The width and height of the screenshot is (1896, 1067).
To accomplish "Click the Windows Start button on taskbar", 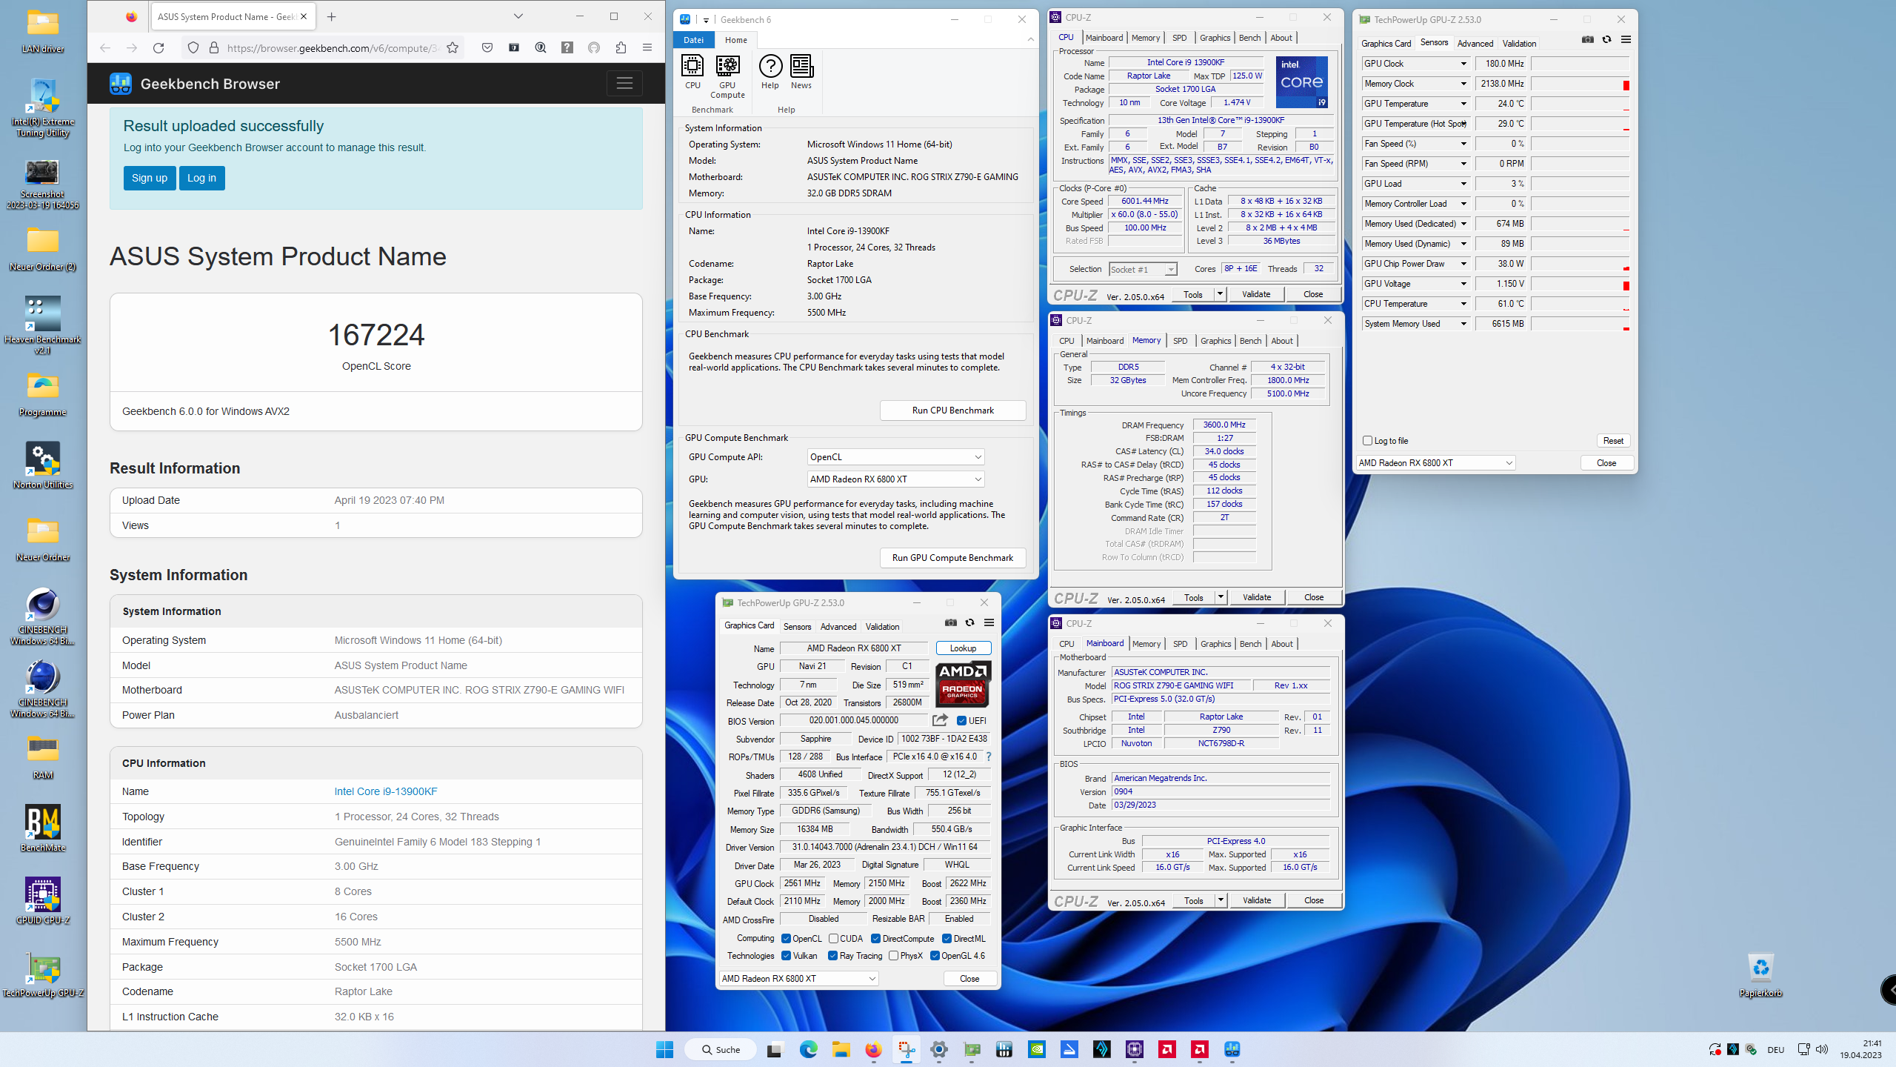I will click(664, 1049).
